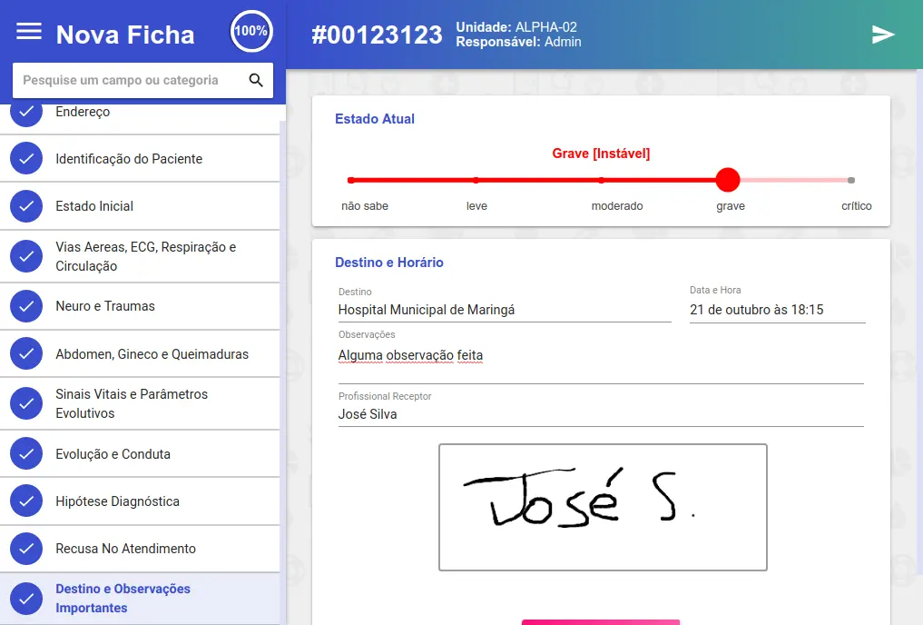Set state slider to crítico
This screenshot has height=625, width=923.
click(850, 180)
